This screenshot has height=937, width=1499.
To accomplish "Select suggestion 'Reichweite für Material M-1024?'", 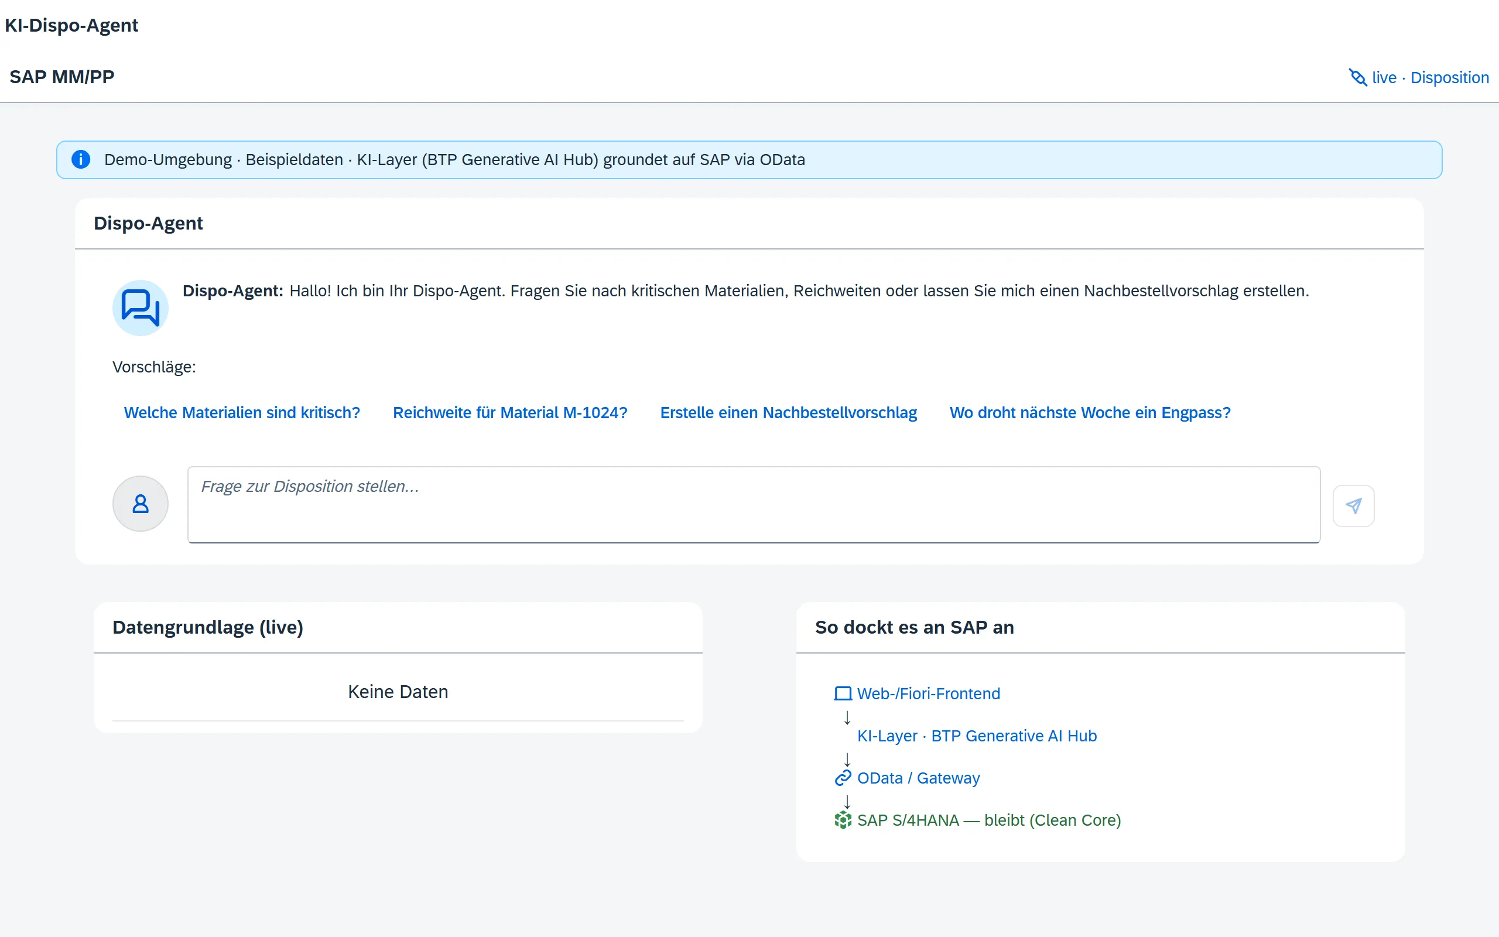I will click(510, 413).
